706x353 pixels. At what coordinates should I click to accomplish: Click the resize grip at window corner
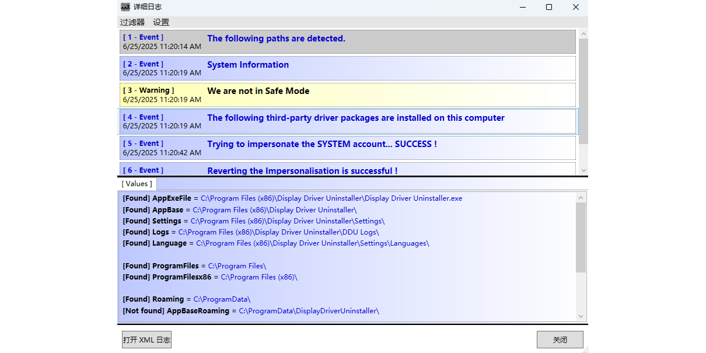pyautogui.click(x=585, y=349)
